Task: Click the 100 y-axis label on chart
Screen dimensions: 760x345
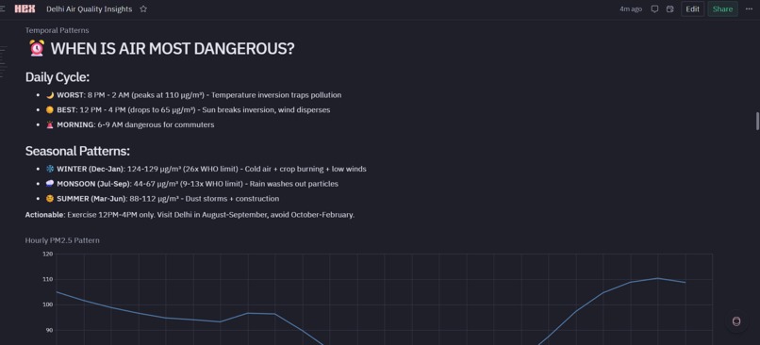Action: point(47,304)
